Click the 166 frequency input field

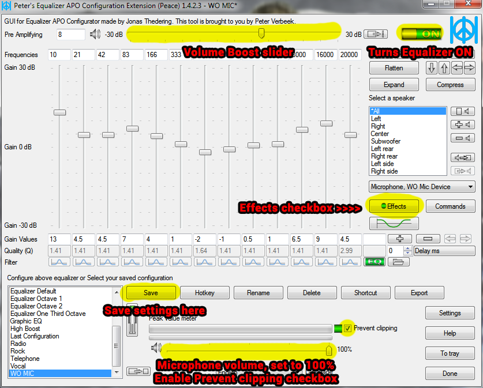pyautogui.click(x=156, y=54)
